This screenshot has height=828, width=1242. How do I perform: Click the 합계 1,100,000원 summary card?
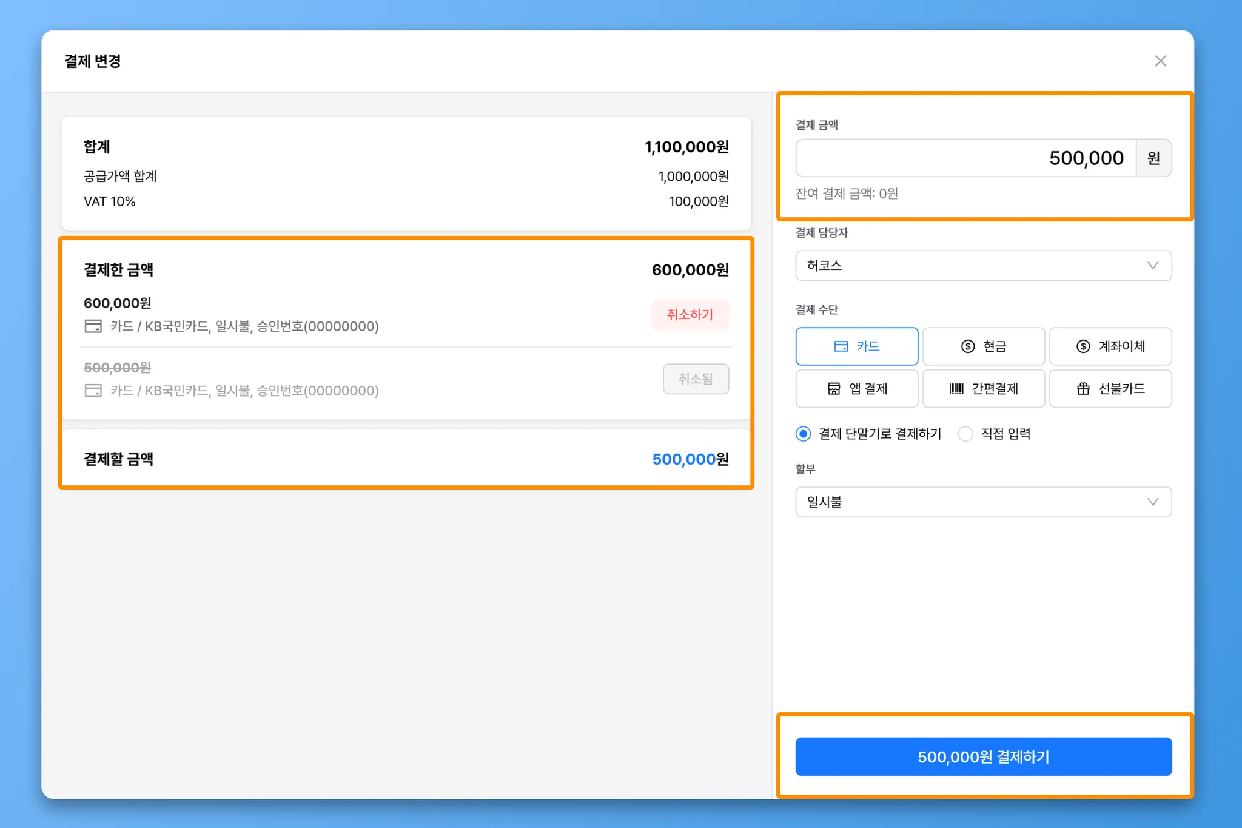point(406,173)
